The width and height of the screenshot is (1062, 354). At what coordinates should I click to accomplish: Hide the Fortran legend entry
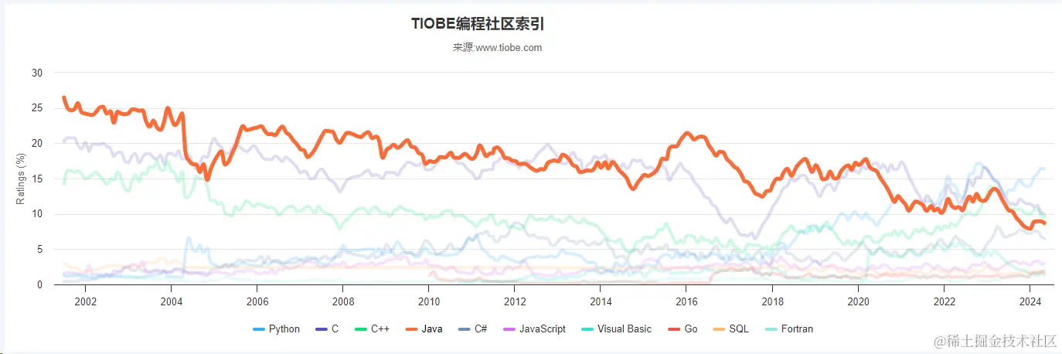point(788,328)
